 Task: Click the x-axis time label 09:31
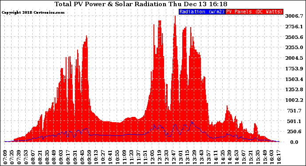75,157
